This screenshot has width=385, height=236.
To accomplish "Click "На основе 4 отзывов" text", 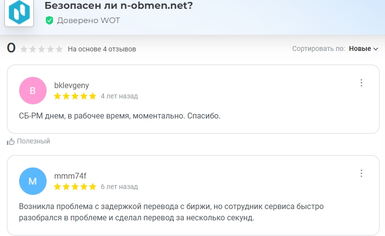I will tap(102, 49).
